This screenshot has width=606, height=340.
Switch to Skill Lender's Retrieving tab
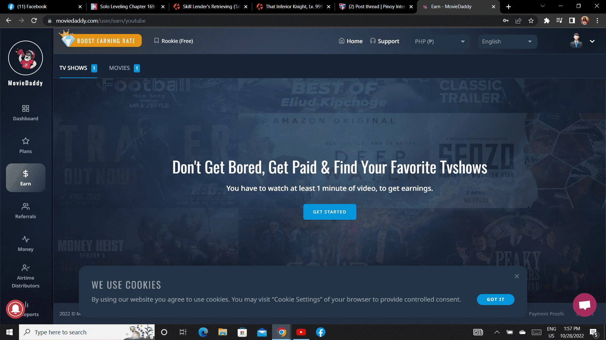tap(211, 7)
